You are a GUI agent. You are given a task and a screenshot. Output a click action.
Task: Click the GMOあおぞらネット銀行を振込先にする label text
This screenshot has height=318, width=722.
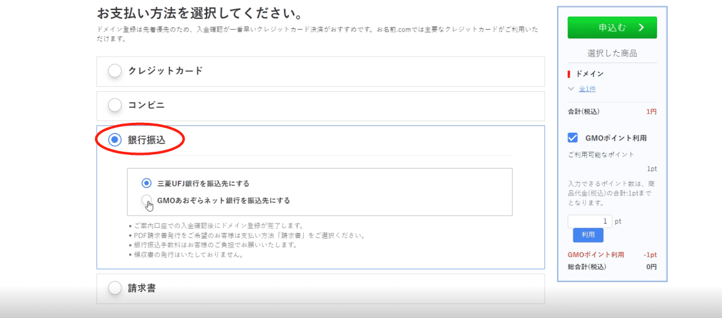tap(223, 200)
